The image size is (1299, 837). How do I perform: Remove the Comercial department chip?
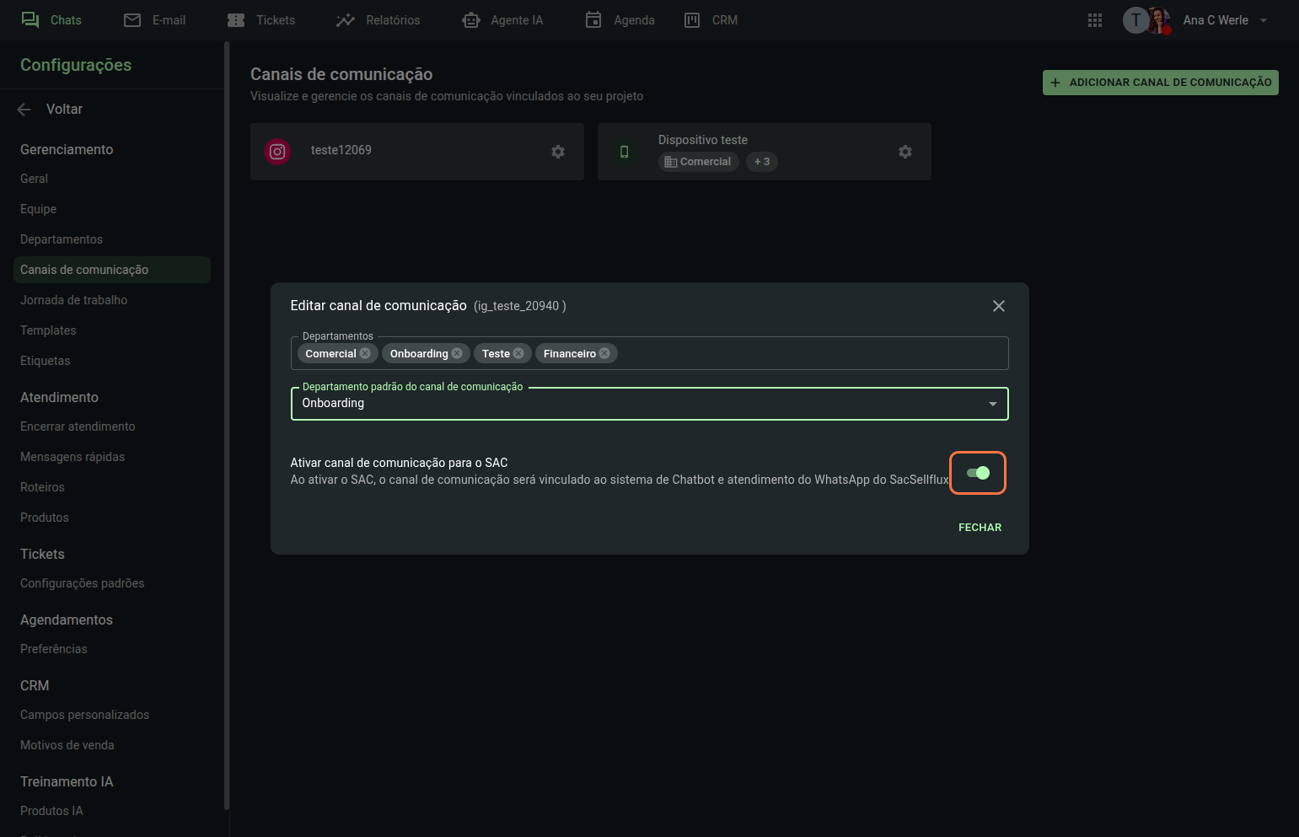click(365, 353)
